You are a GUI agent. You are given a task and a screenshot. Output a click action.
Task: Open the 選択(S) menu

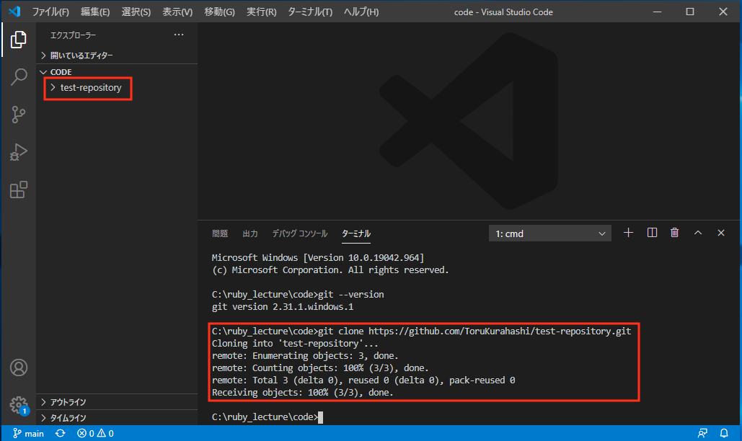(x=136, y=12)
